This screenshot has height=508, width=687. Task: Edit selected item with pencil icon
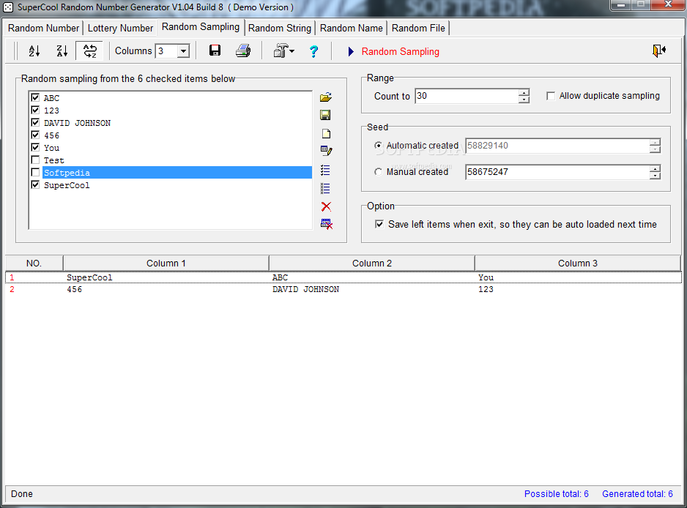[326, 151]
